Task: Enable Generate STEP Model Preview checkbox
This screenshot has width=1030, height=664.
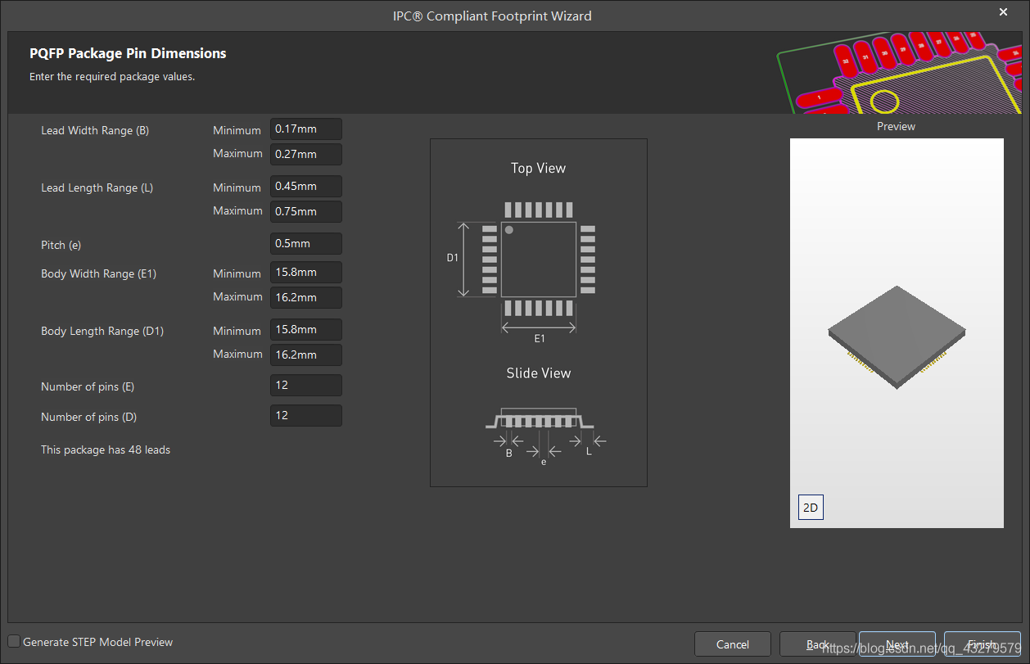Action: 14,642
